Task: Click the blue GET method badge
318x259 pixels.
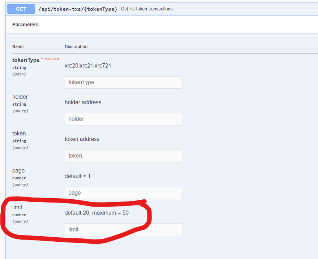Action: [x=21, y=9]
